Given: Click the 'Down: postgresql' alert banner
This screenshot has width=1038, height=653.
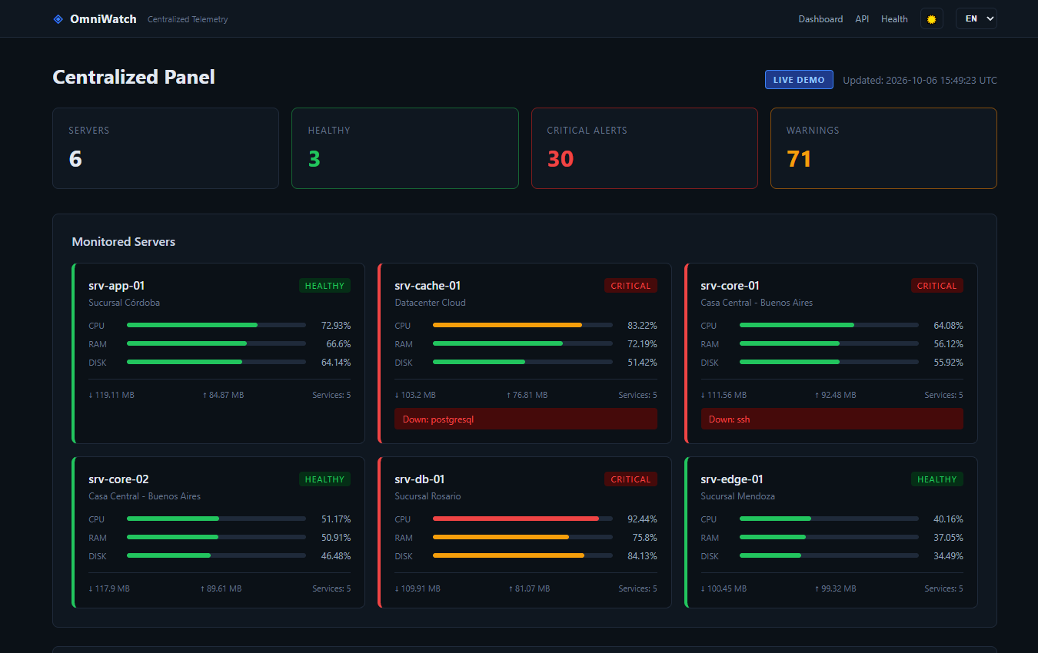Looking at the screenshot, I should click(x=526, y=419).
